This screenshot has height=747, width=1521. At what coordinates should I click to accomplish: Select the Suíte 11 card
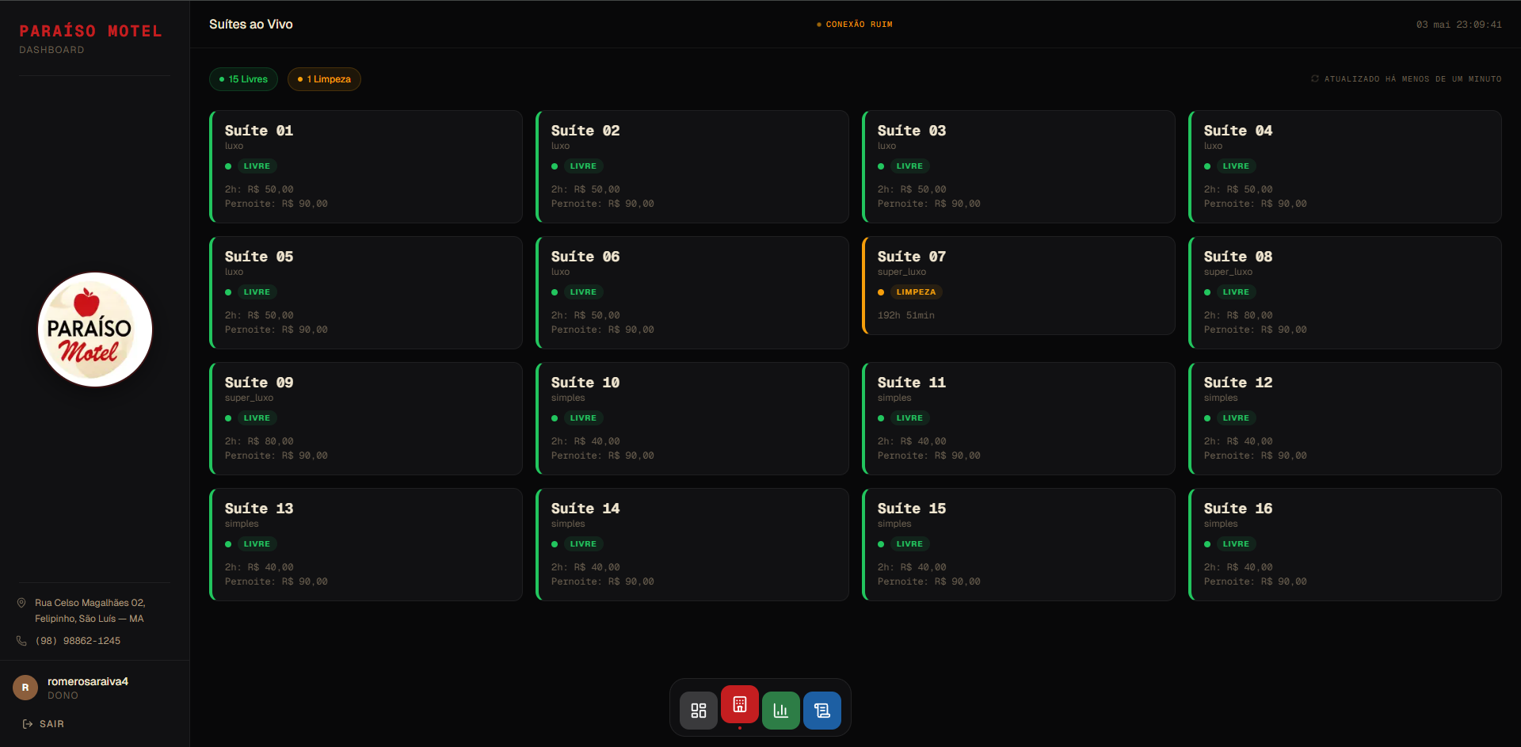point(1019,418)
